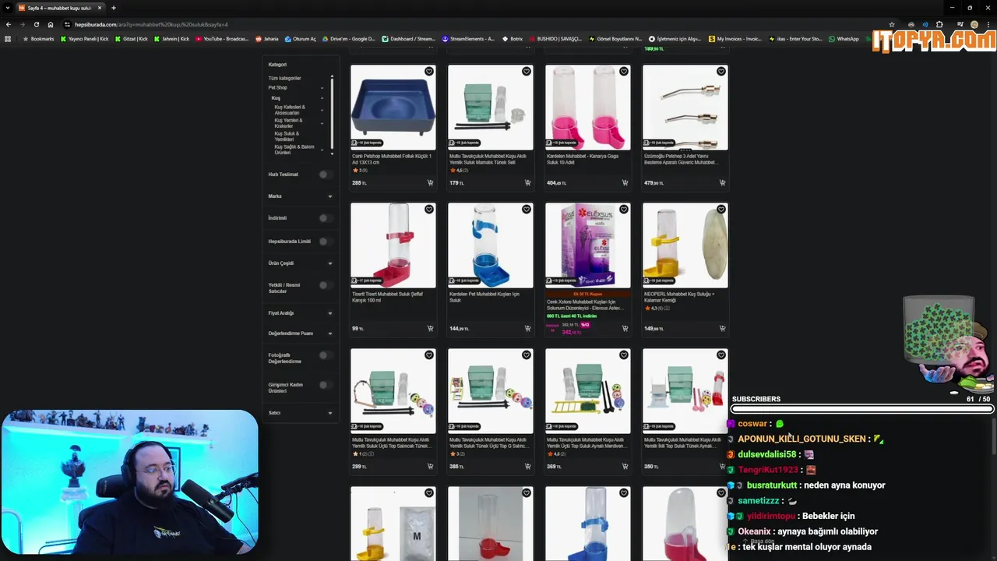Favorite the 179 TL Akıllı Yemlik Suluk set
997x561 pixels.
tap(527, 71)
